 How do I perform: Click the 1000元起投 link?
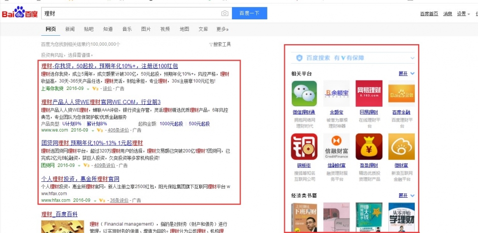[x=171, y=124]
